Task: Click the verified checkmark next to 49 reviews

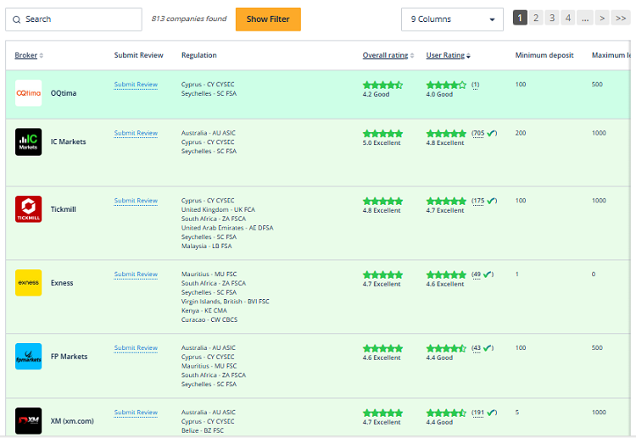Action: [488, 274]
